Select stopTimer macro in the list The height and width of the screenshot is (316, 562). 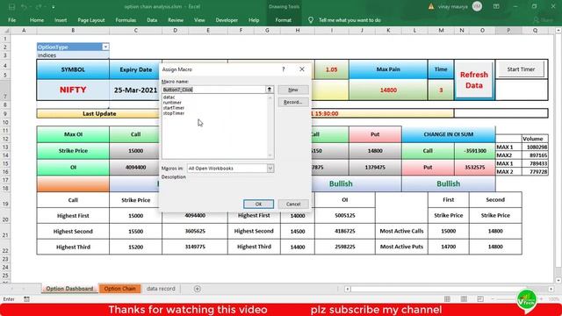click(174, 113)
